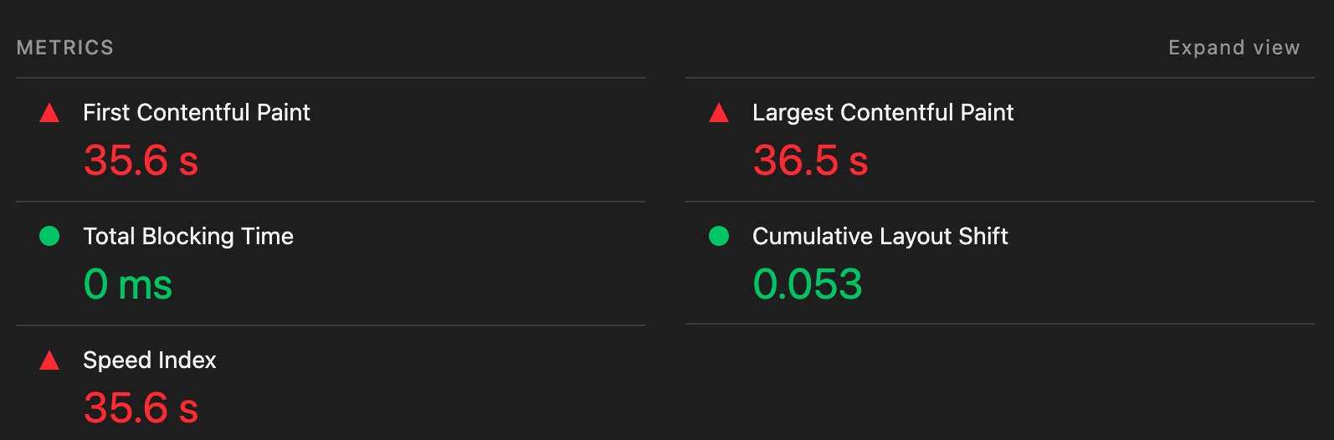The width and height of the screenshot is (1334, 440).
Task: Click First Contentful Paint value 35.6 s
Action: (x=141, y=161)
